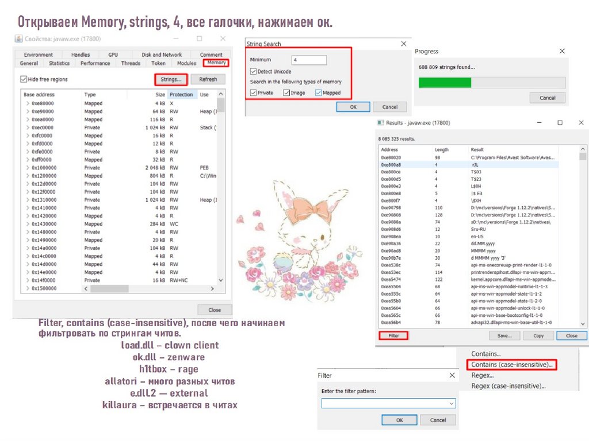
Task: Open the Threads tab
Action: coord(131,63)
